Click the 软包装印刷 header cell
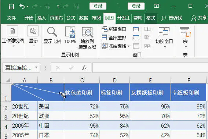The image size is (208, 139). point(82,92)
